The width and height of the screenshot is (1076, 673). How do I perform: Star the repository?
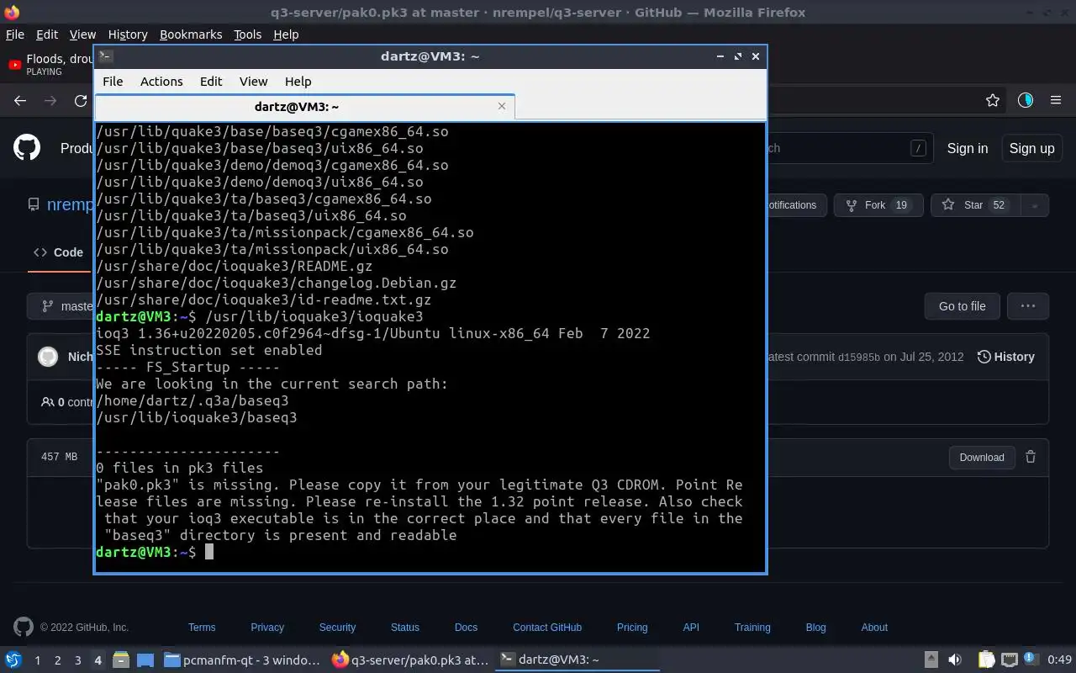(975, 205)
